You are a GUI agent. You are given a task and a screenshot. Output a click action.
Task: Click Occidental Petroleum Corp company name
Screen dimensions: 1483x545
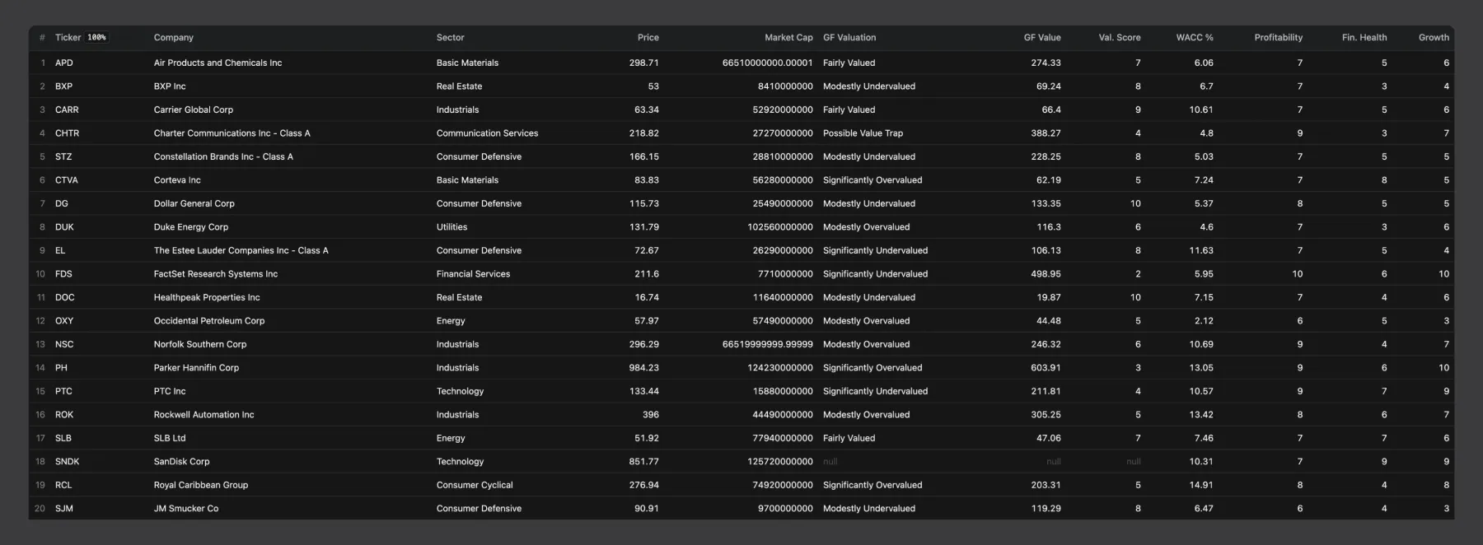point(209,321)
